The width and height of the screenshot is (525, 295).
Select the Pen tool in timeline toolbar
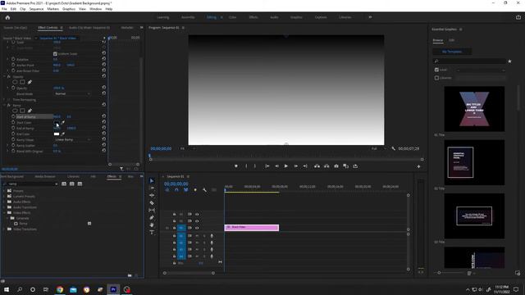152,218
